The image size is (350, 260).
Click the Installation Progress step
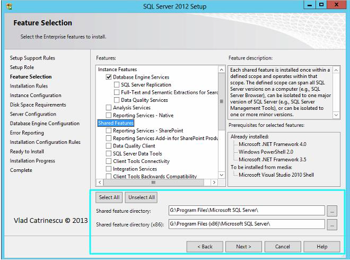click(32, 161)
